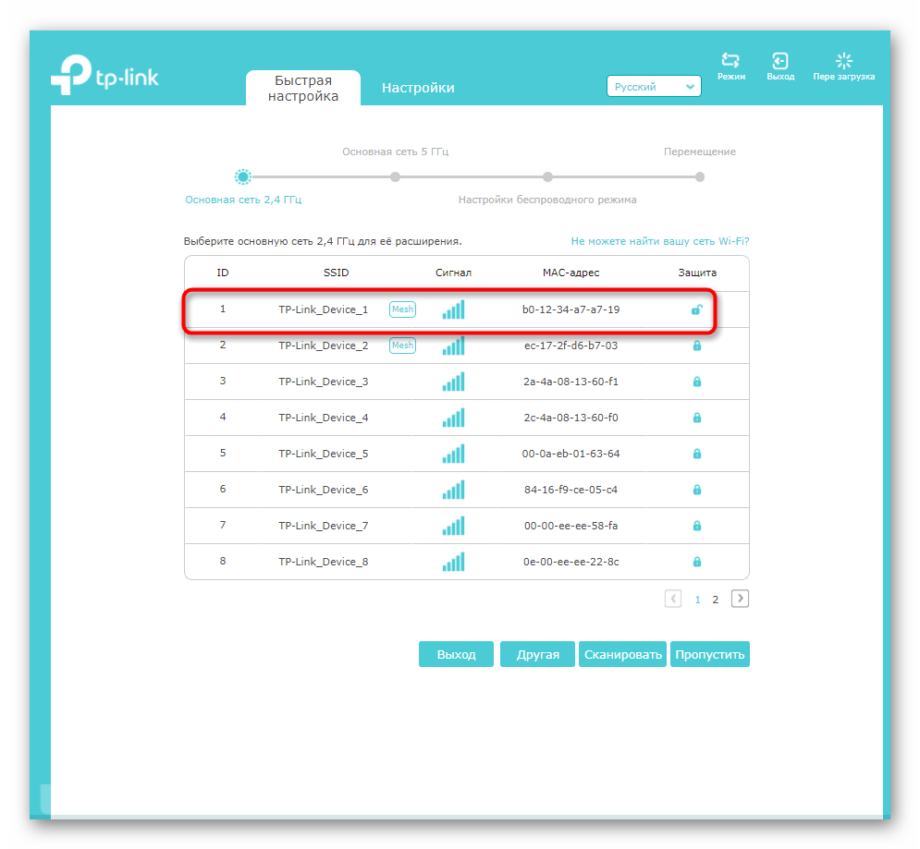920x849 pixels.
Task: Click the Пропустить button
Action: coord(710,654)
